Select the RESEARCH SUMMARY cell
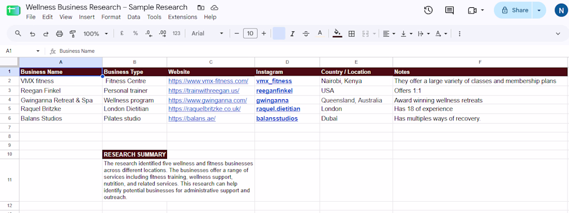Image resolution: width=569 pixels, height=213 pixels. tap(134, 155)
